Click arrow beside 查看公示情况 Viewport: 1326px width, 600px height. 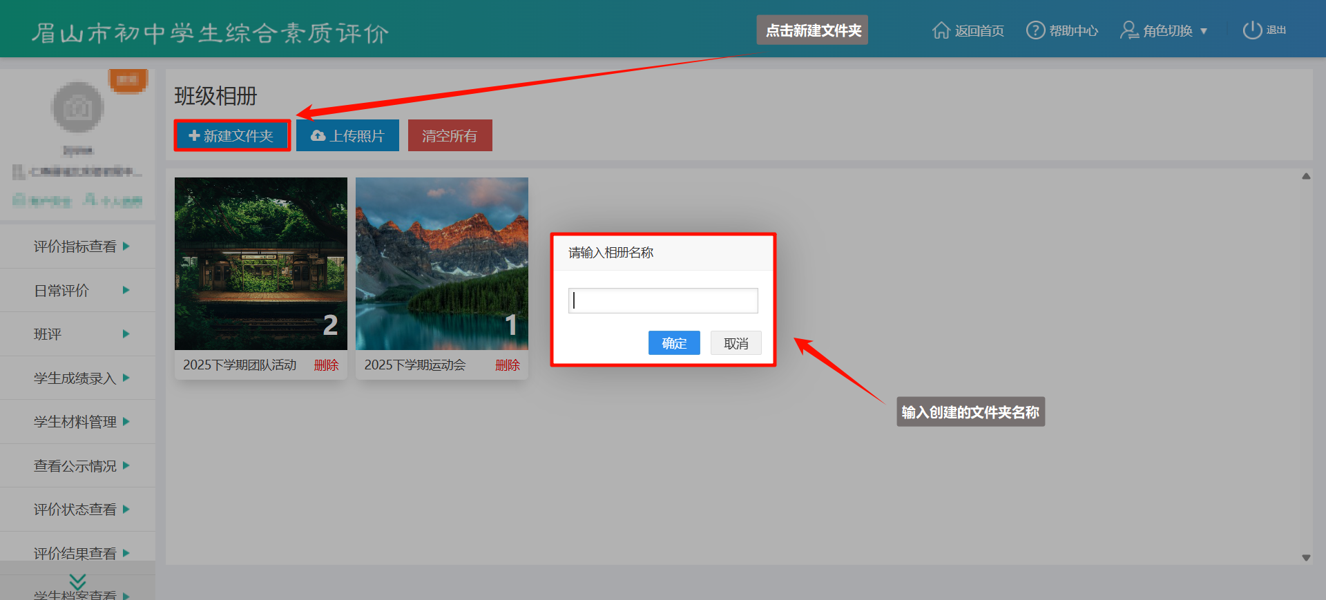click(126, 465)
